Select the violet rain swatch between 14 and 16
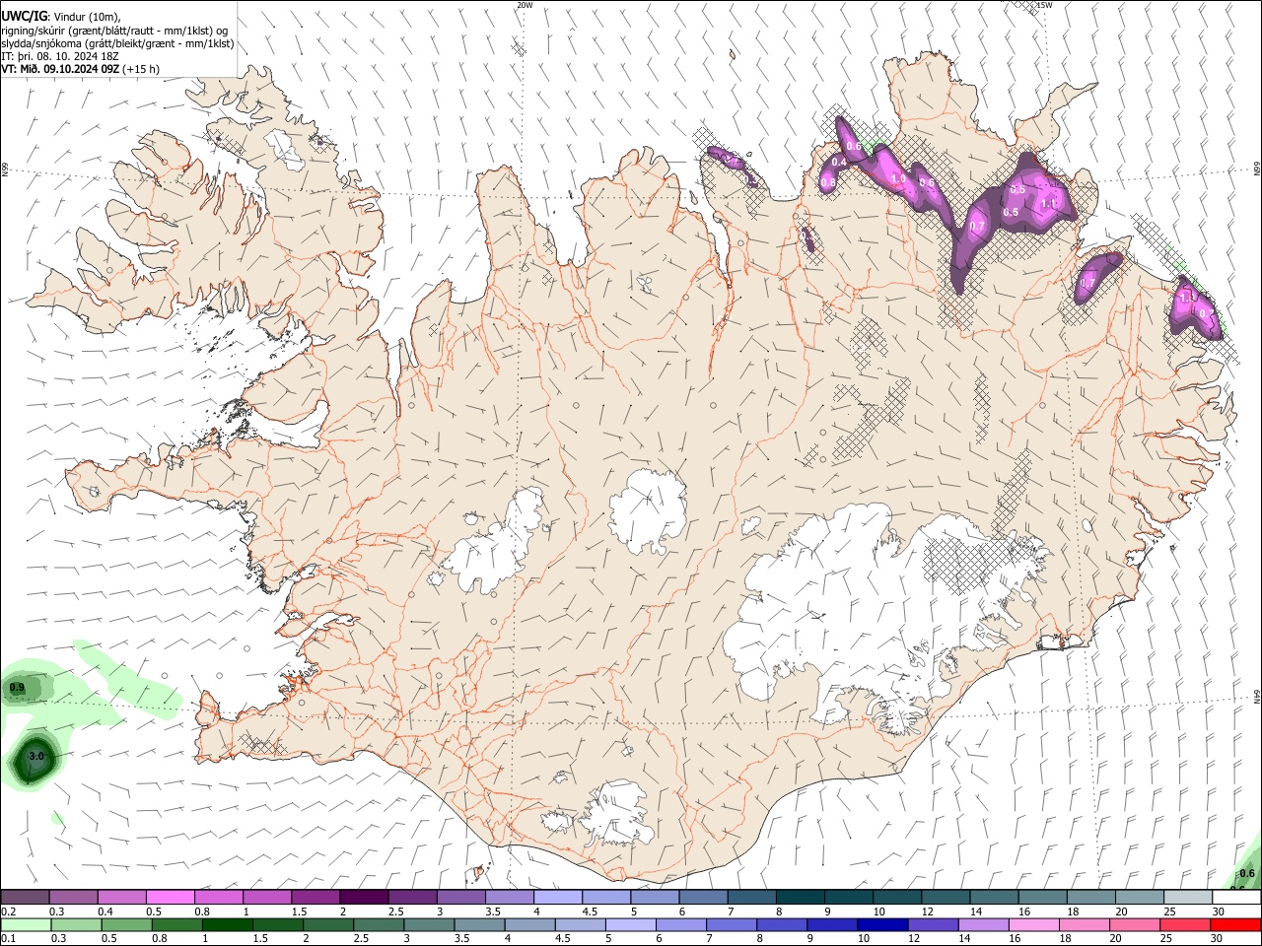This screenshot has height=946, width=1262. [984, 924]
